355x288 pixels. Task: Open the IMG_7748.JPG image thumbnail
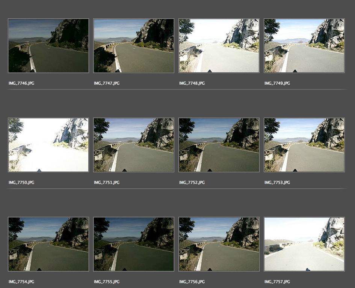pyautogui.click(x=219, y=46)
